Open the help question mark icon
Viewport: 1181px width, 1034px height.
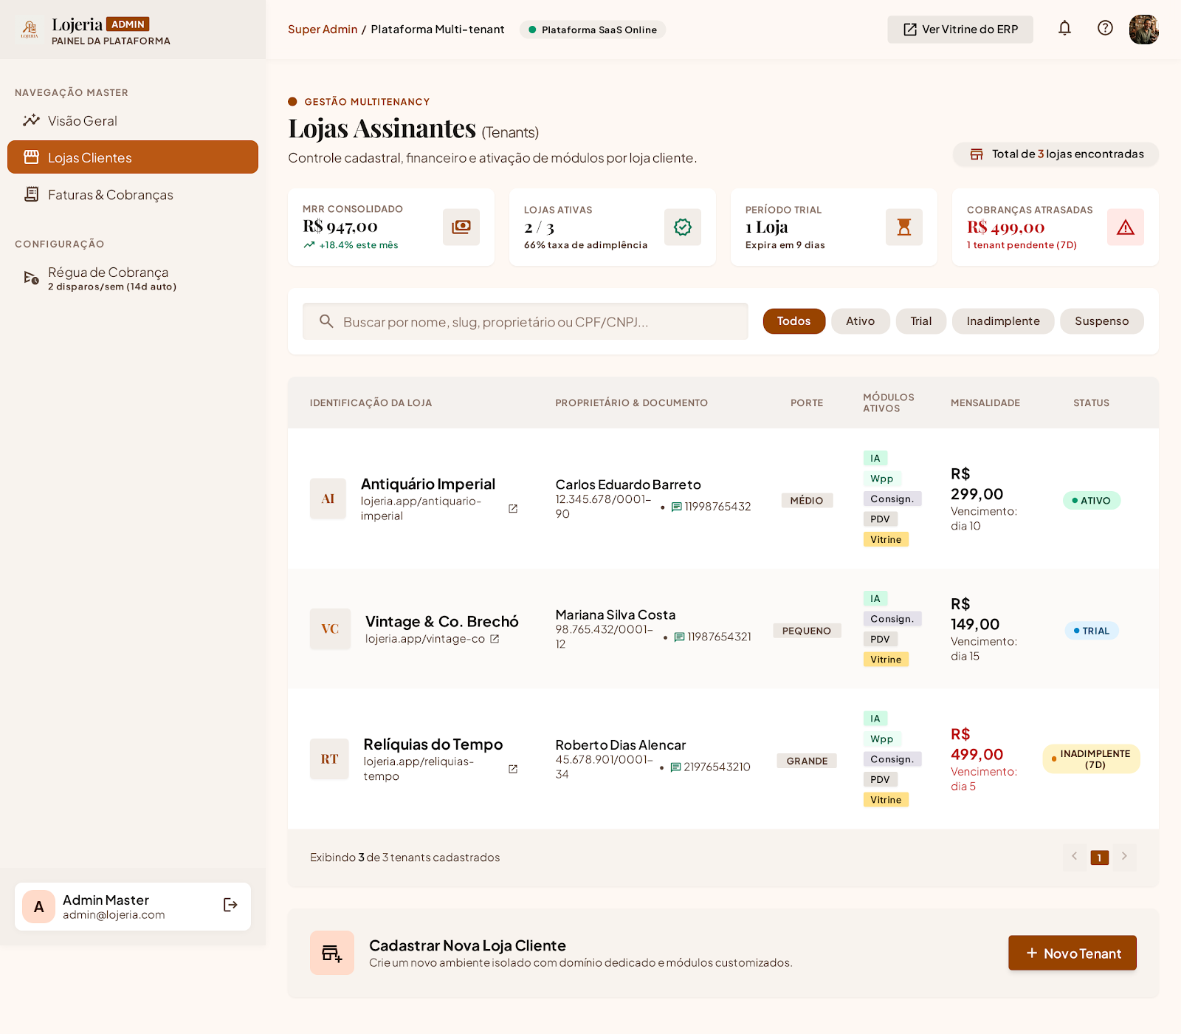[x=1105, y=29]
